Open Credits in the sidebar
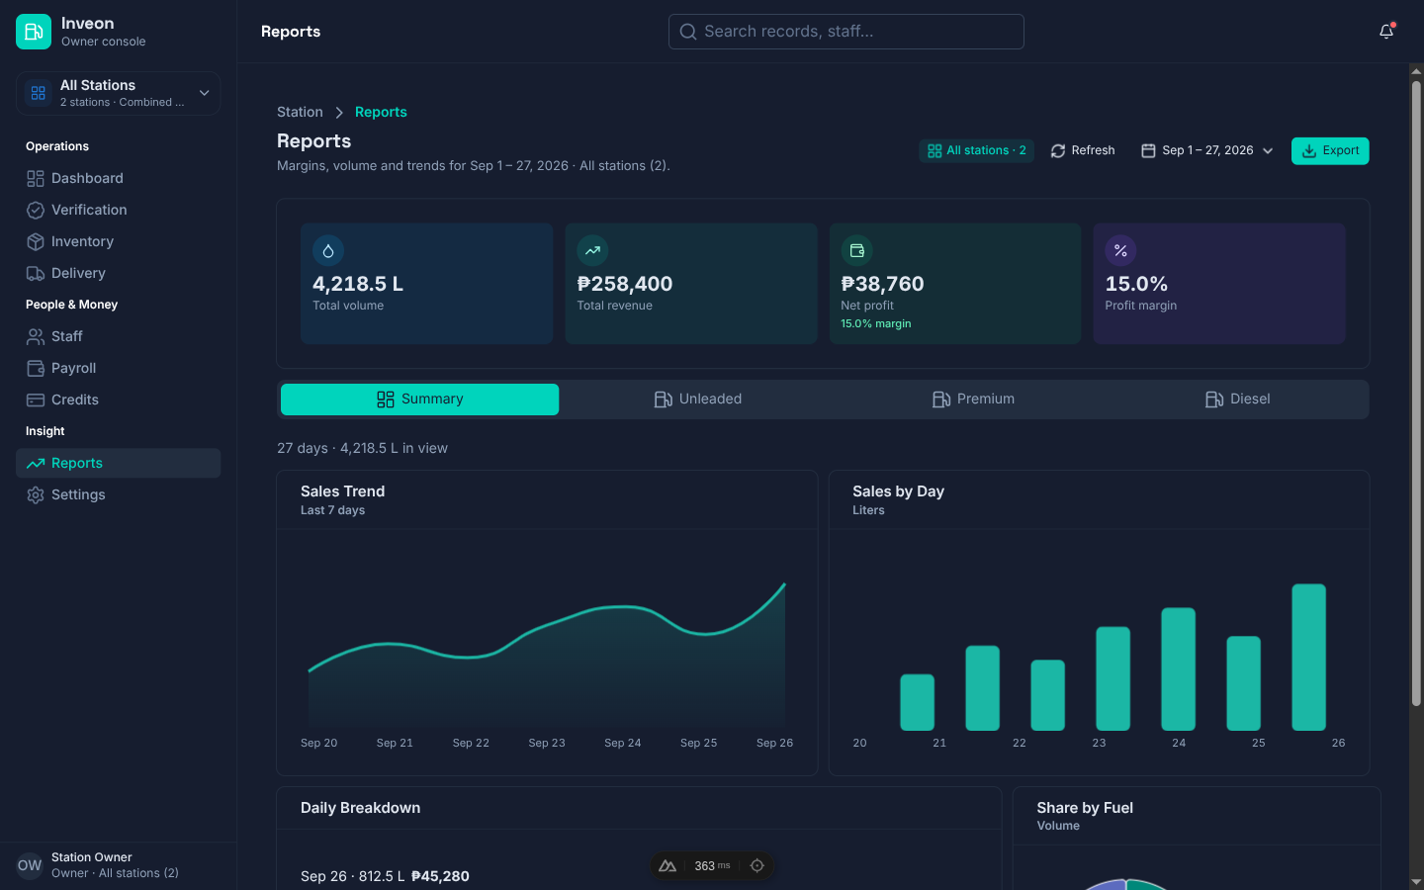 coord(118,400)
